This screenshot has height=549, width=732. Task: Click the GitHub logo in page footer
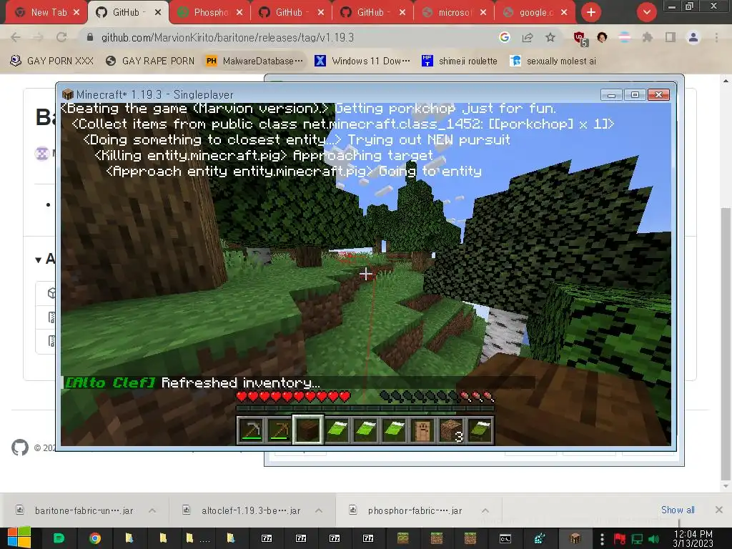pos(19,447)
